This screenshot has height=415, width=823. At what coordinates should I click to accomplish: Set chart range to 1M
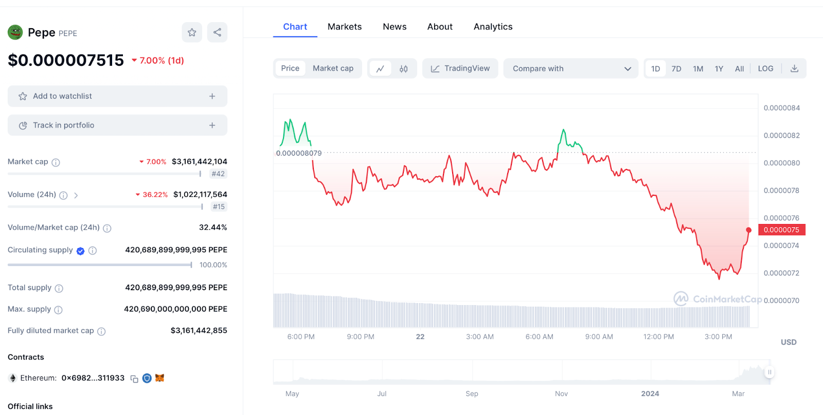coord(698,68)
